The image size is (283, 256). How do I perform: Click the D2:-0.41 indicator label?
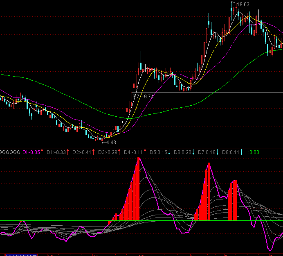(x=82, y=152)
